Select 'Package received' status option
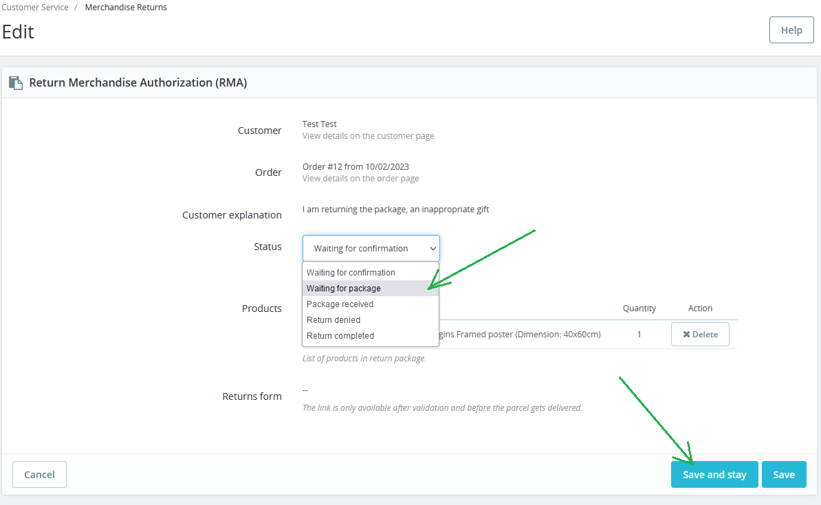The width and height of the screenshot is (821, 505). pos(340,304)
